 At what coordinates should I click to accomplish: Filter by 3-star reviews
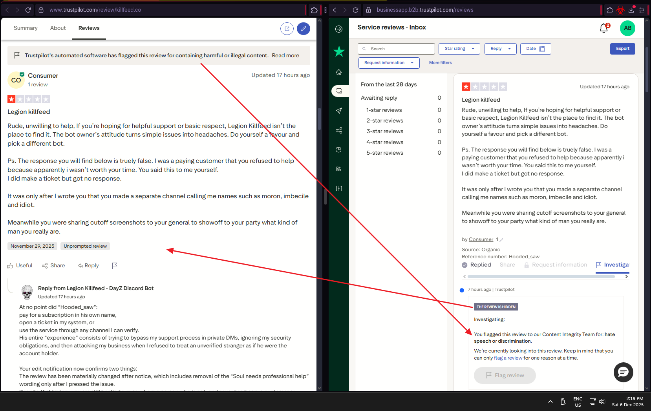pos(404,131)
